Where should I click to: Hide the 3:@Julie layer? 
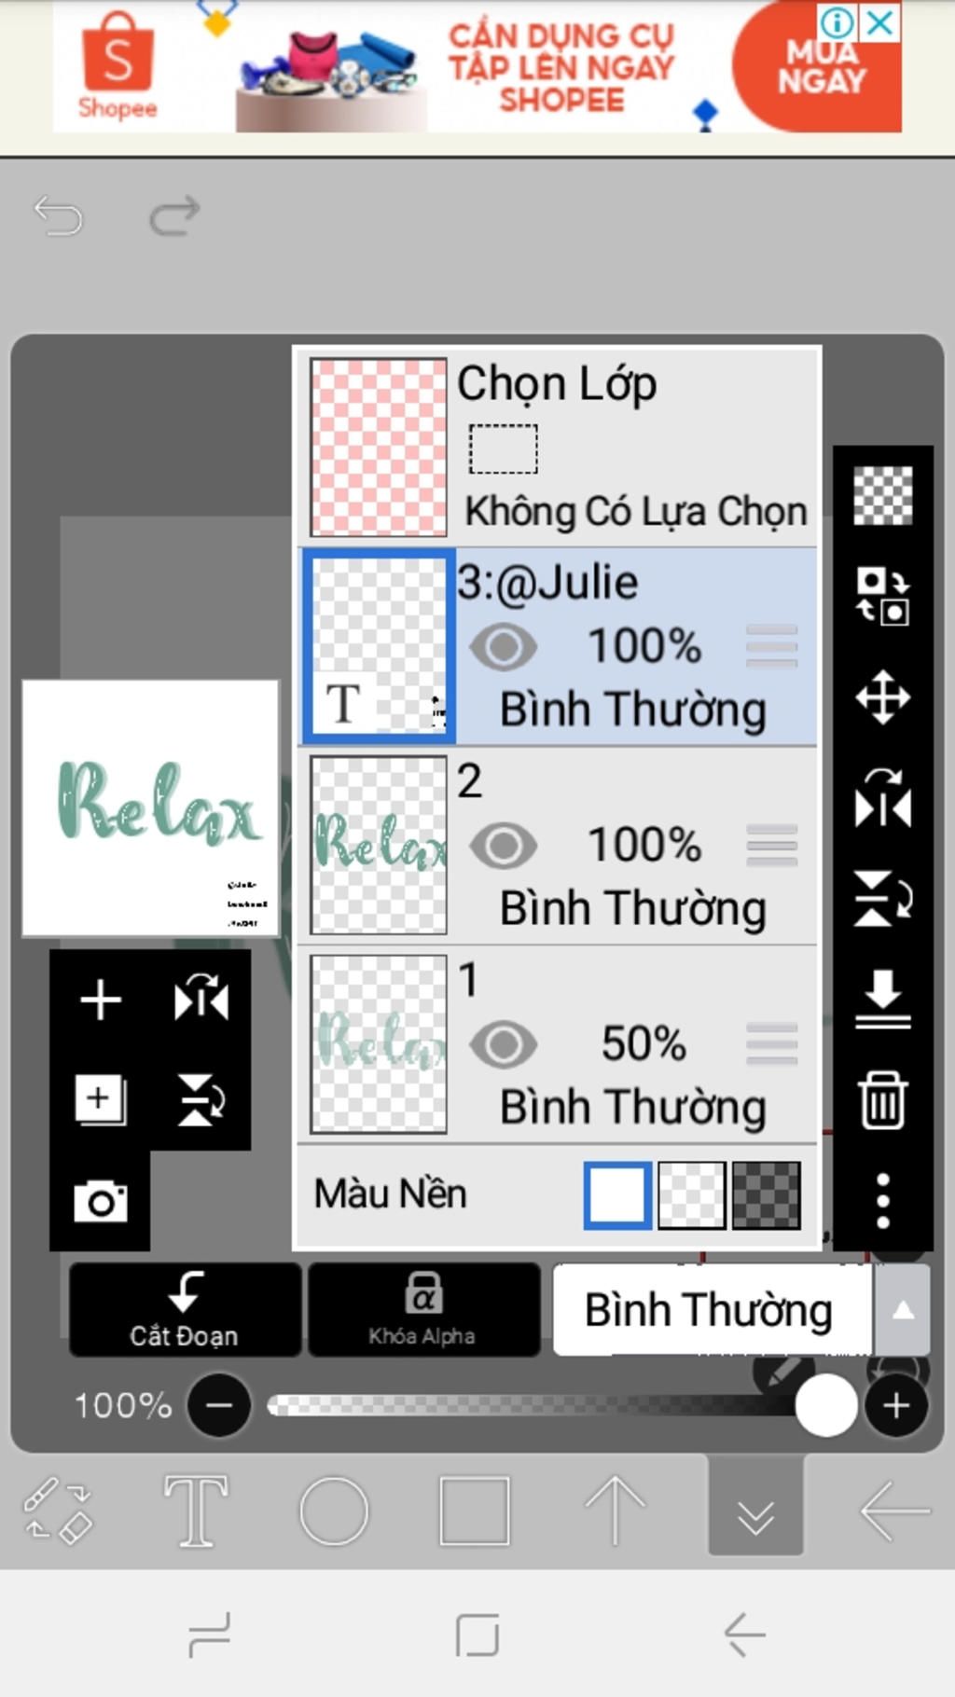pos(504,647)
